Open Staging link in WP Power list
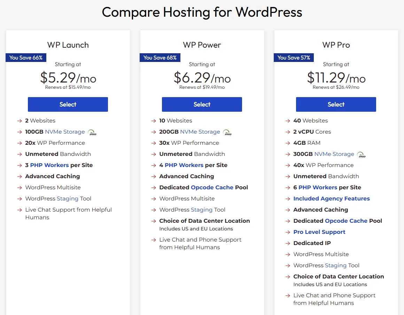The image size is (404, 315). pyautogui.click(x=202, y=210)
